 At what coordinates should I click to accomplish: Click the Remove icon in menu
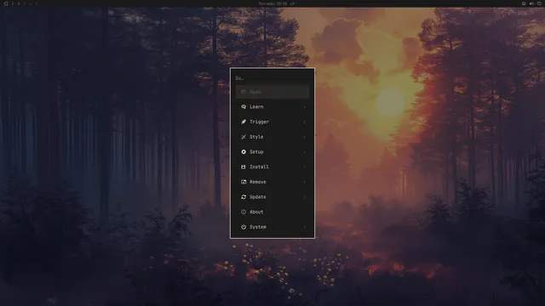point(244,182)
